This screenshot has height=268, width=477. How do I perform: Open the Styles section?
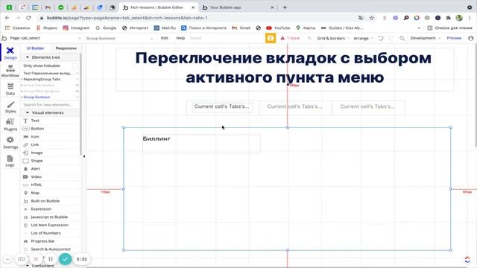10,106
